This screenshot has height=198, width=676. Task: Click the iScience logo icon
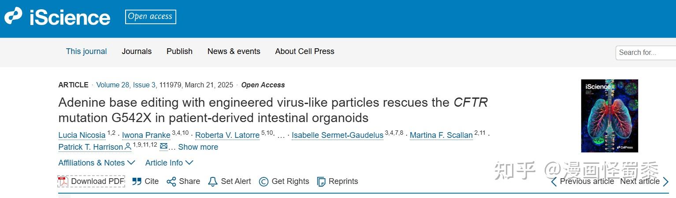(13, 17)
